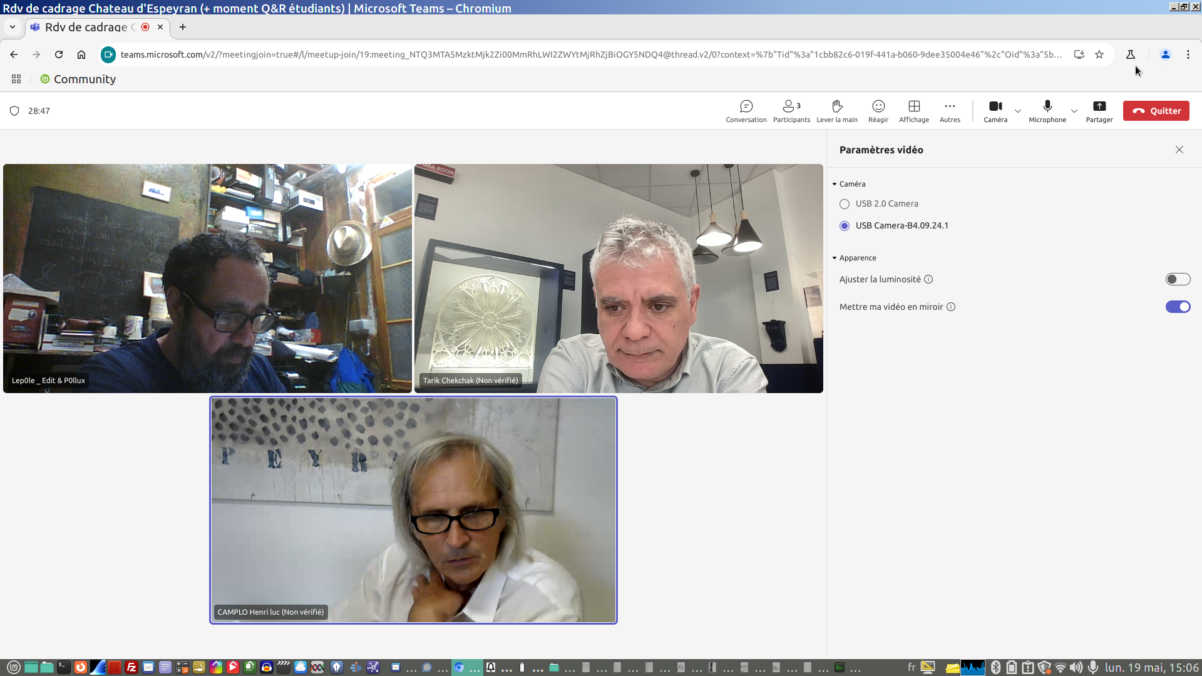Expand the camera options chevron
The height and width of the screenshot is (676, 1202).
click(1018, 111)
